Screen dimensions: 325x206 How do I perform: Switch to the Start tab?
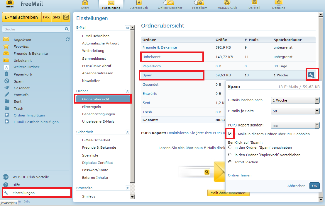point(85,5)
